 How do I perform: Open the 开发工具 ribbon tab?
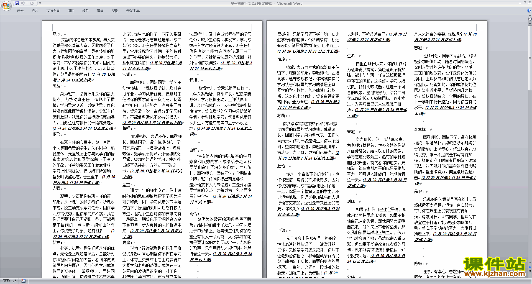pos(133,11)
